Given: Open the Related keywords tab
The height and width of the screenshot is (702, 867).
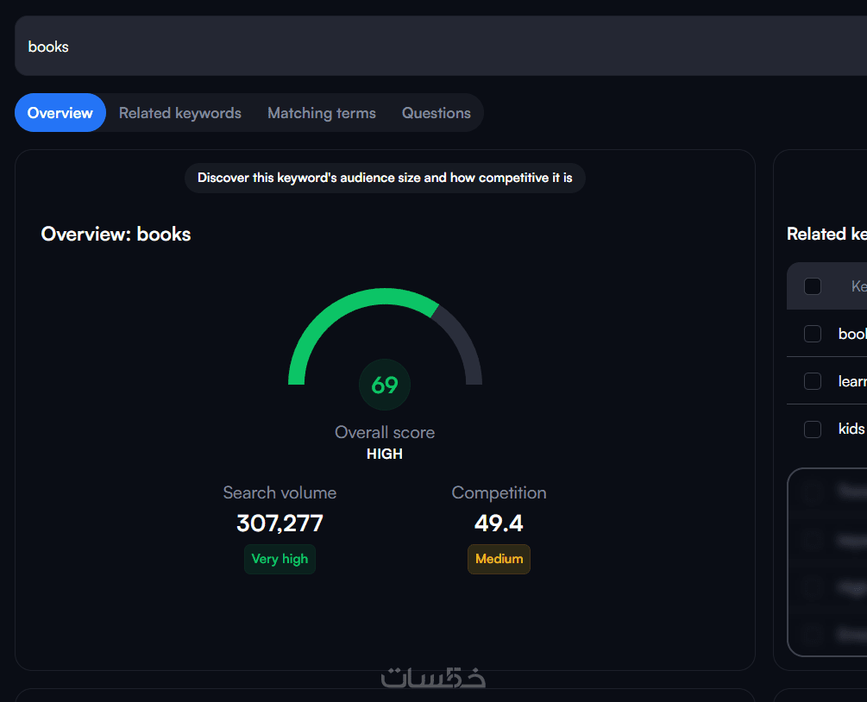Looking at the screenshot, I should 180,113.
